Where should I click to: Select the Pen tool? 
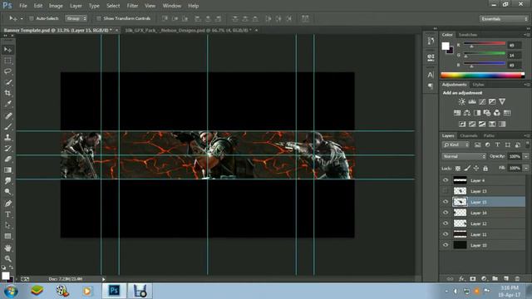pos(7,203)
